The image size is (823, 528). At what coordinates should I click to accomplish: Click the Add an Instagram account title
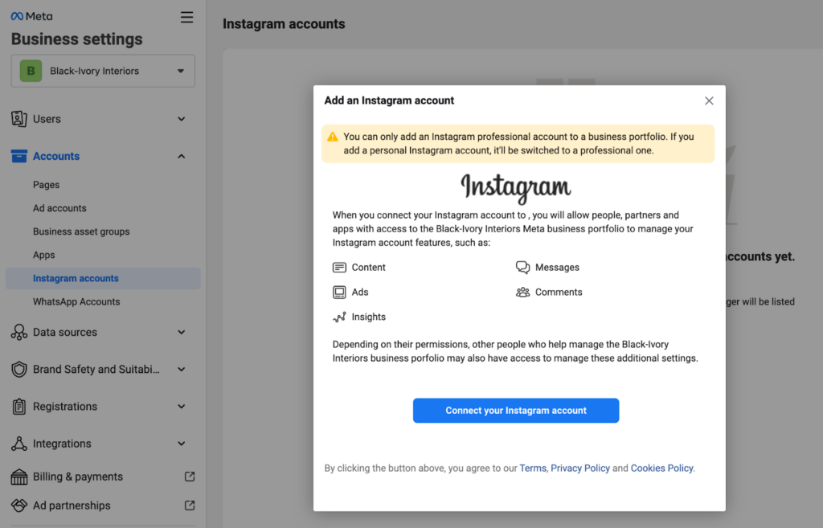[389, 100]
